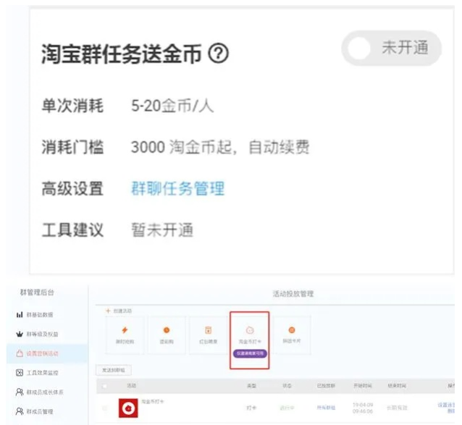Click the plus icon for 创建活动

[108, 311]
